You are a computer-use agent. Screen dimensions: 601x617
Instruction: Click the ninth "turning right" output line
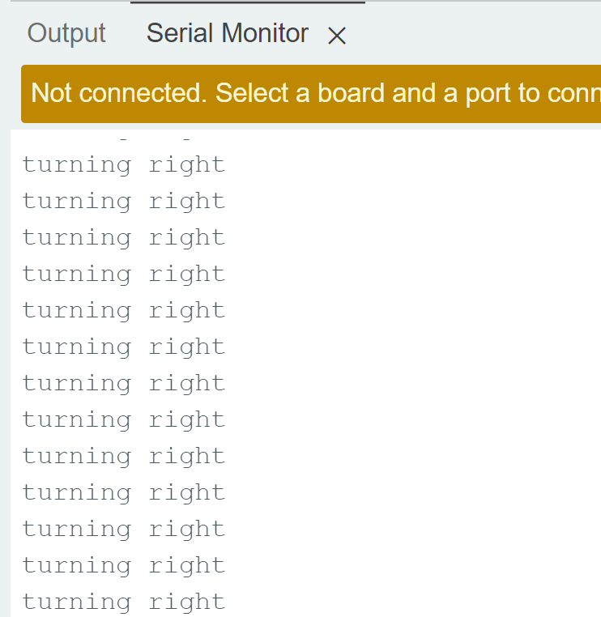click(x=123, y=457)
